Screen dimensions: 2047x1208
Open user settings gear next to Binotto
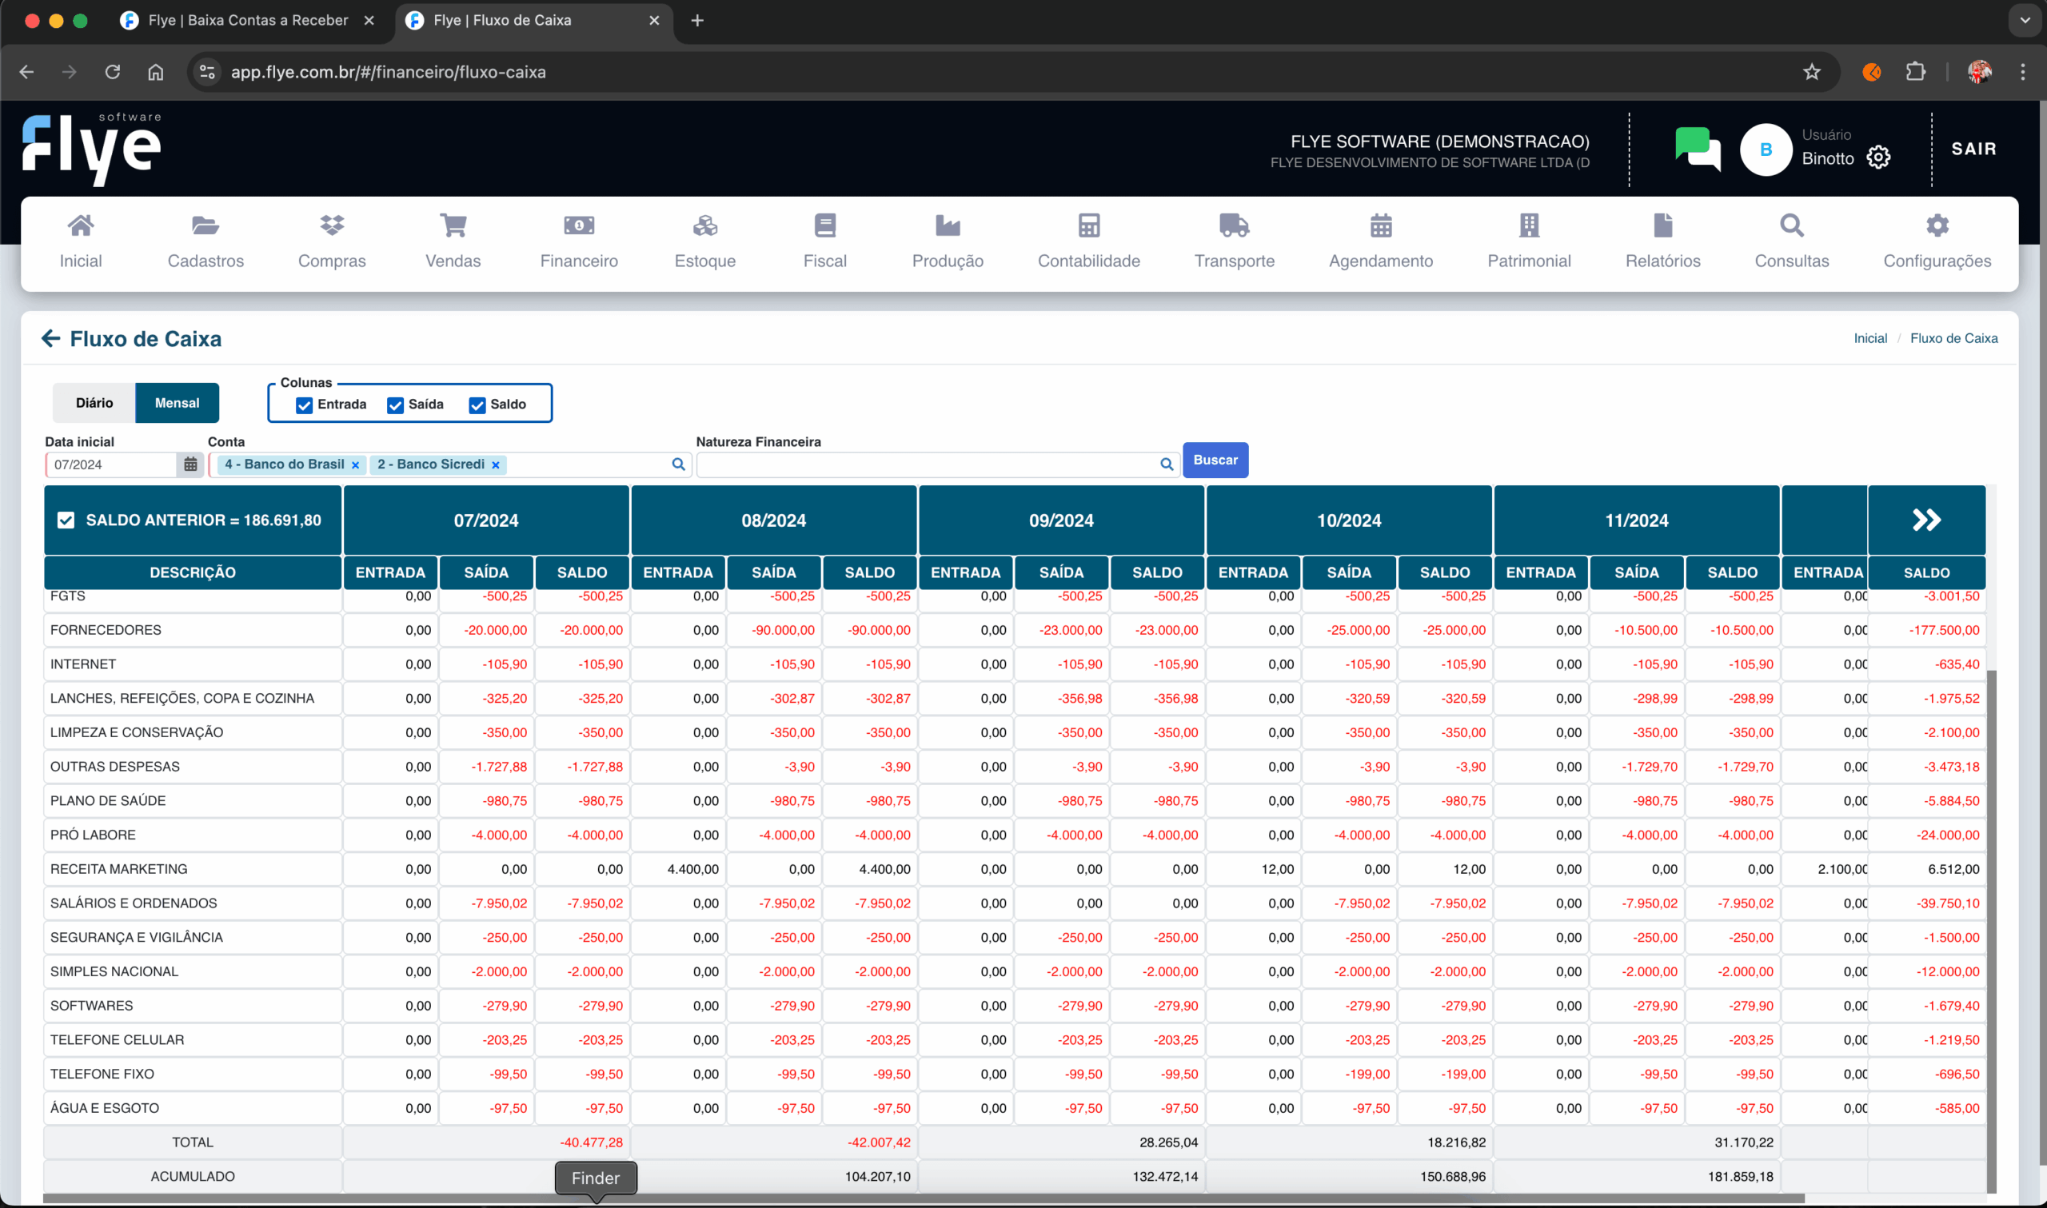[x=1878, y=157]
